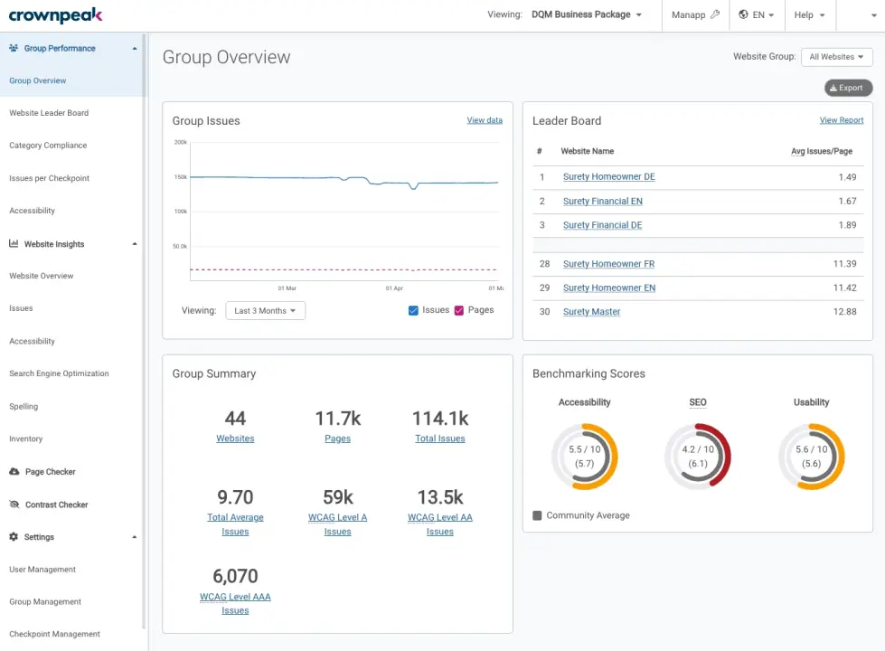The image size is (885, 651).
Task: Toggle the Pages checkbox in chart
Action: [x=459, y=310]
